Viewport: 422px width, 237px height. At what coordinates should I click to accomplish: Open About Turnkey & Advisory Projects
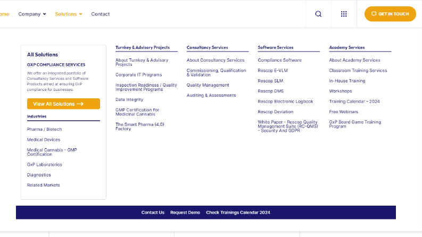coord(142,62)
